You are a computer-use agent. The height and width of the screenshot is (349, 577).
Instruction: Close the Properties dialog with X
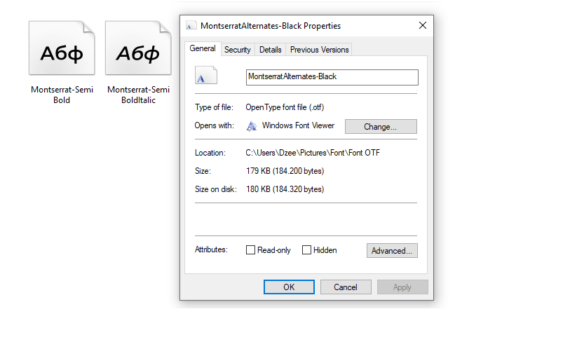(x=423, y=25)
